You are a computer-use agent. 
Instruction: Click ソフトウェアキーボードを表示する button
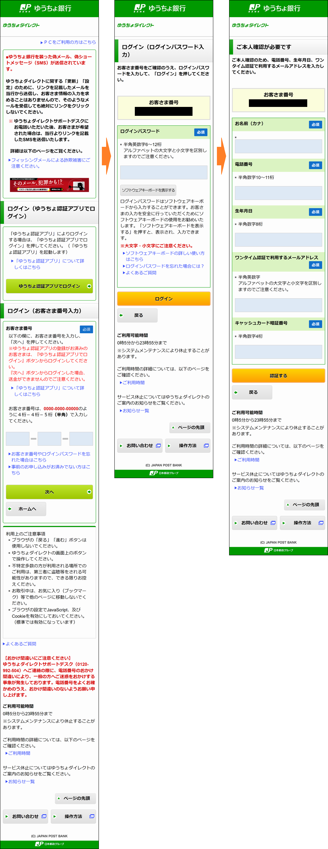pos(148,190)
